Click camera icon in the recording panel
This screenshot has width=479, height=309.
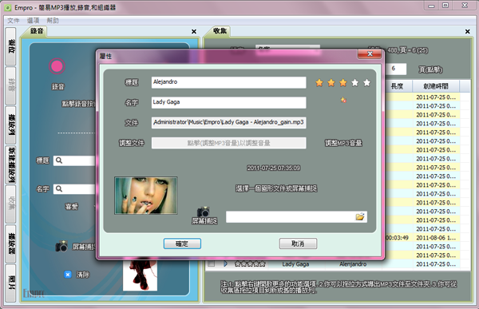[x=61, y=246]
